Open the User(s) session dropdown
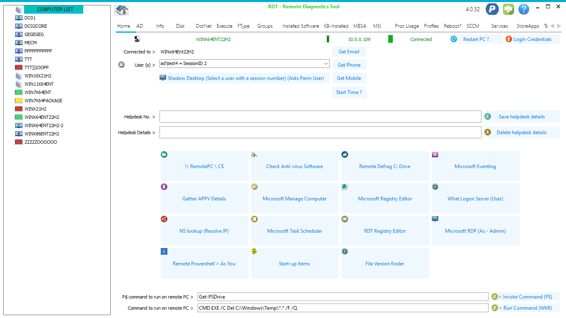This screenshot has width=566, height=318. (244, 63)
